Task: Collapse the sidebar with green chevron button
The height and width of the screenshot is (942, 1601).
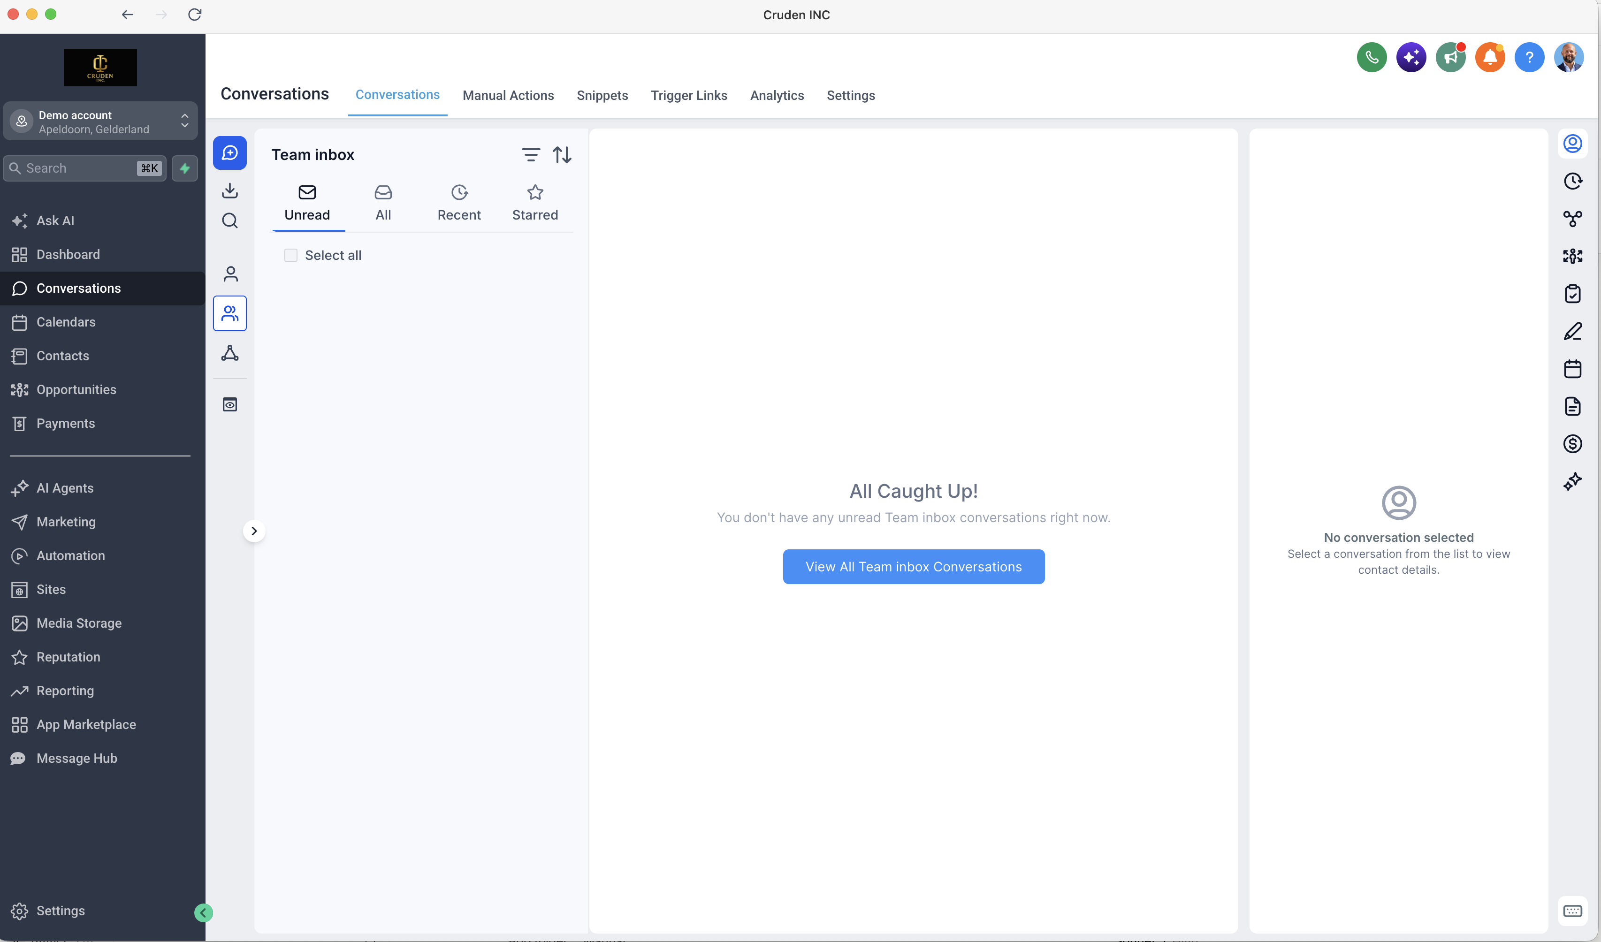Action: (x=203, y=913)
